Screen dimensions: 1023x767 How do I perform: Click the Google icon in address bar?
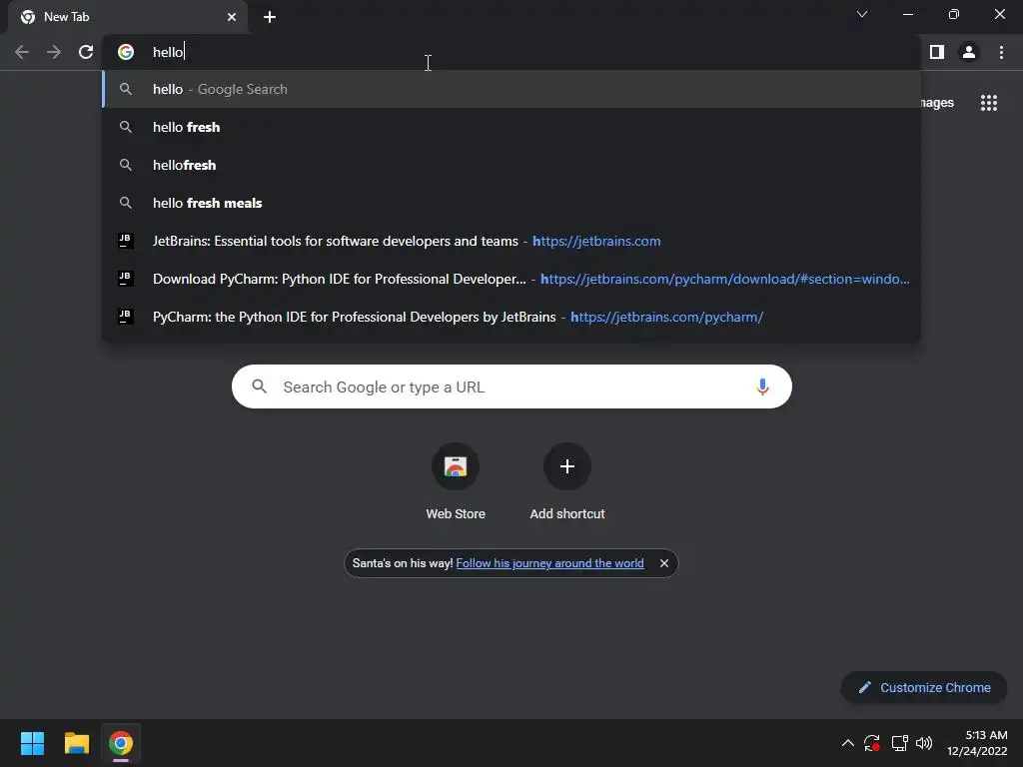[126, 52]
